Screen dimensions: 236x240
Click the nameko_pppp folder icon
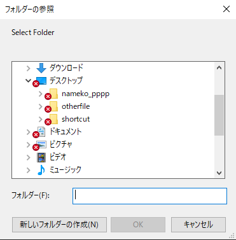(x=53, y=94)
